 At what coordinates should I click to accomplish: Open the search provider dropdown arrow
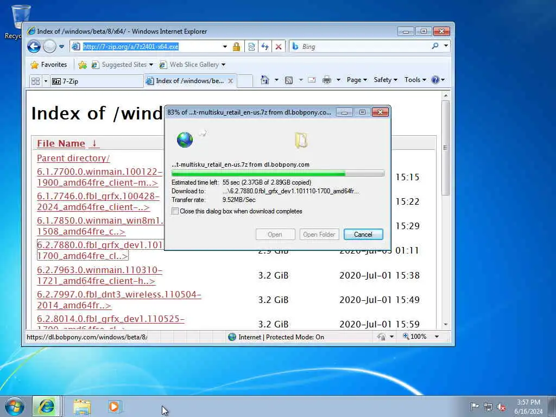(446, 46)
